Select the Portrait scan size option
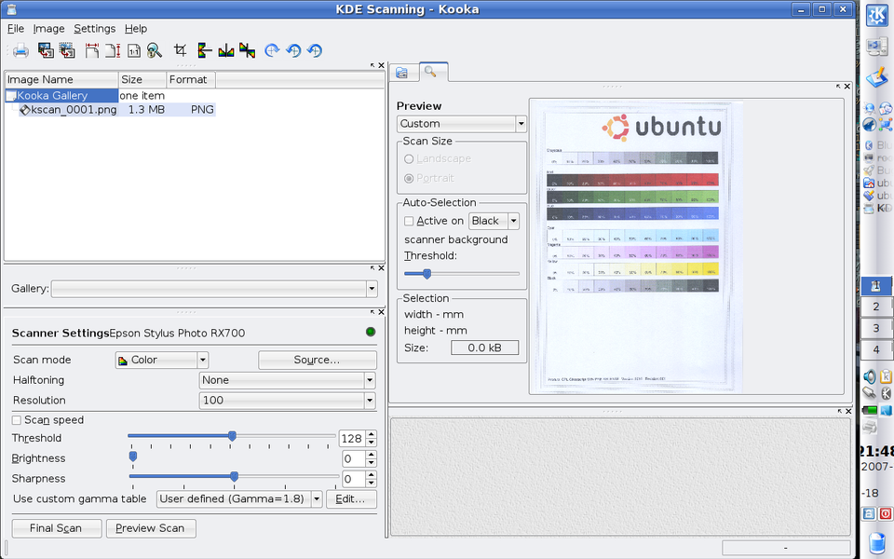This screenshot has height=559, width=894. tap(429, 179)
